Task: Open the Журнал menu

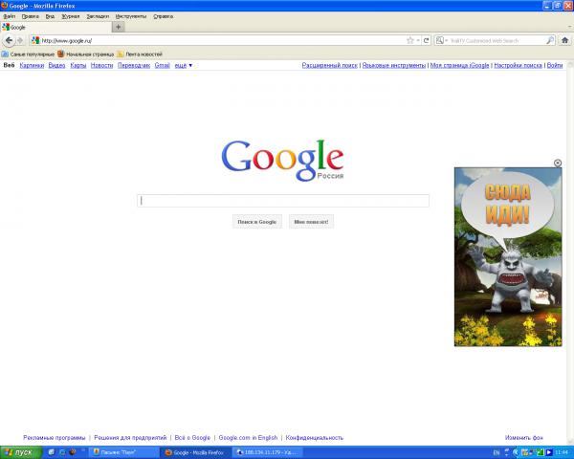Action: click(70, 16)
